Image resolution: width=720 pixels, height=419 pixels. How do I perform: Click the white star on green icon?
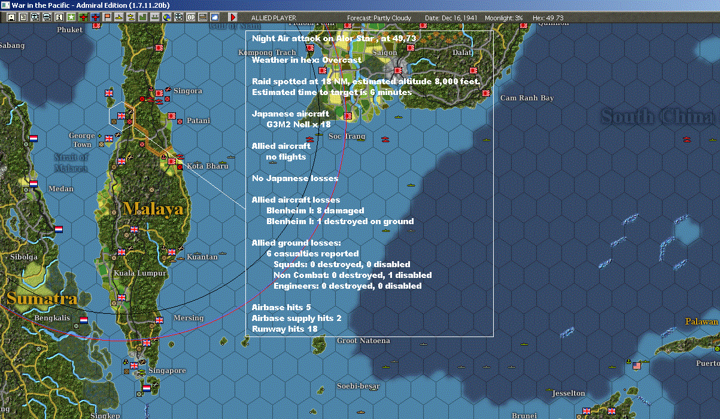point(71,18)
